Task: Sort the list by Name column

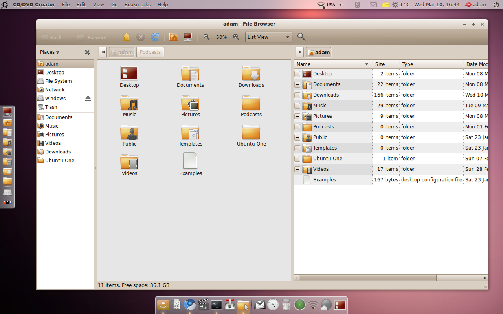Action: (333, 64)
